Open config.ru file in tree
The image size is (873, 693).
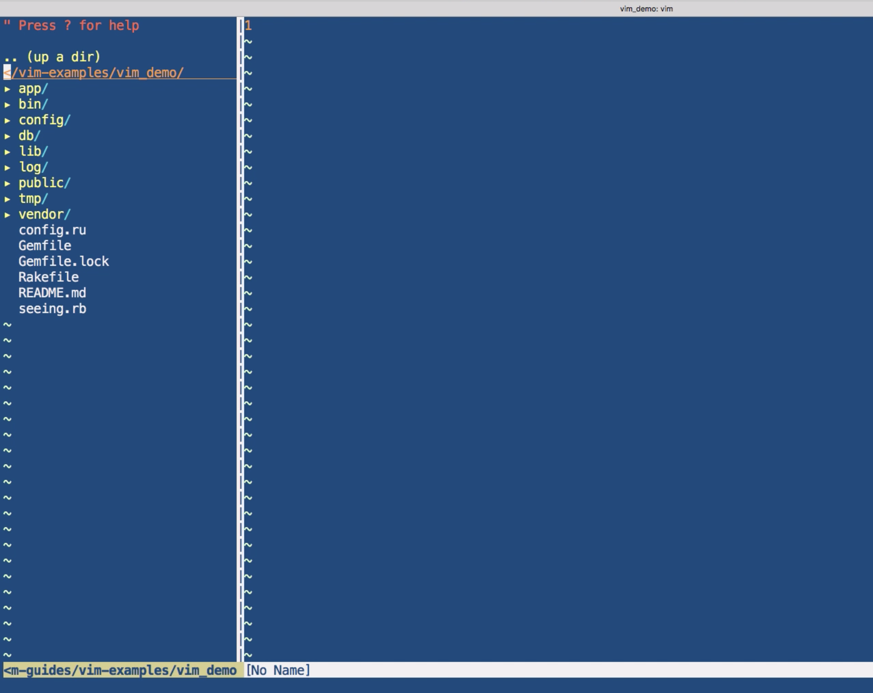tap(52, 230)
